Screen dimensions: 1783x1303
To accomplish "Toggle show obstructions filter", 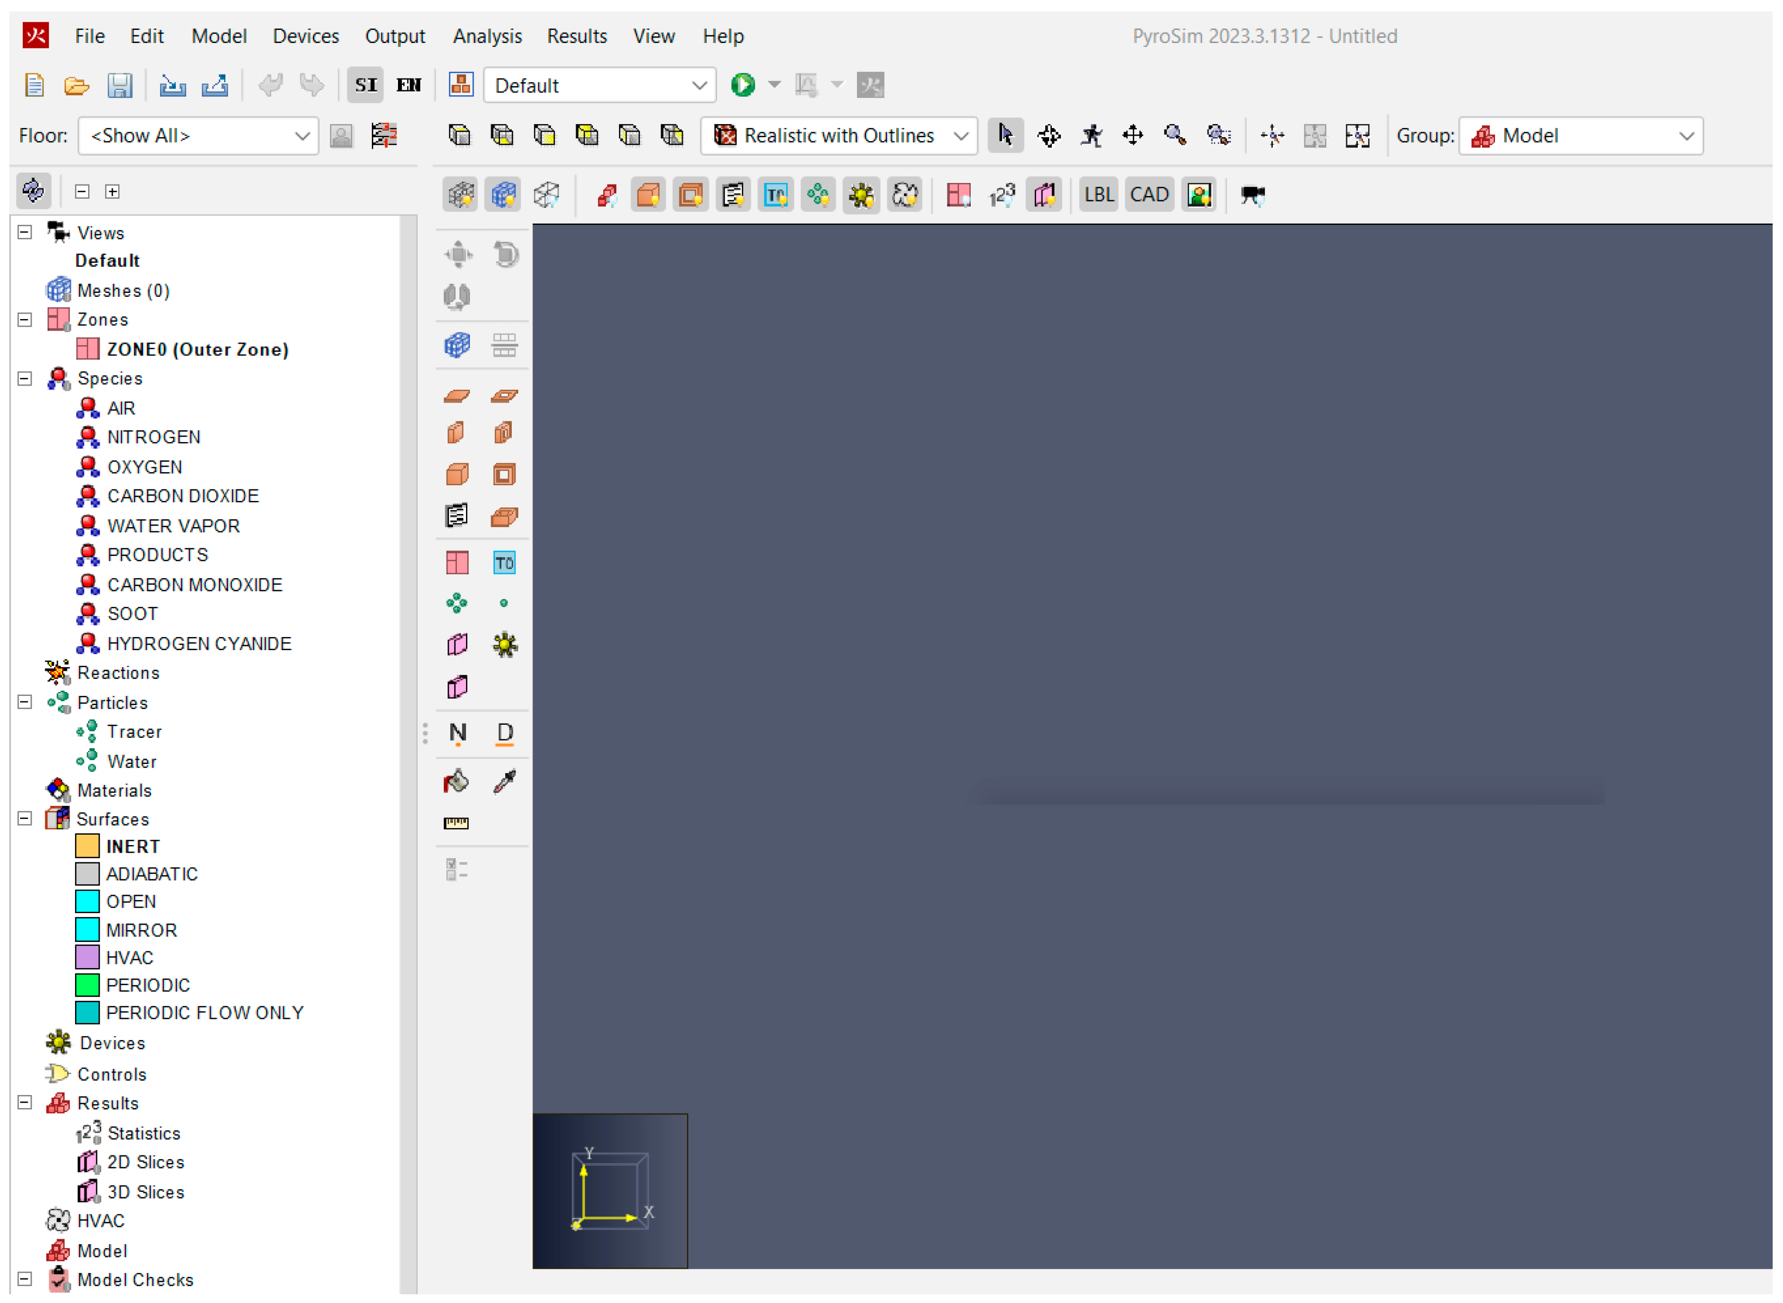I will pos(648,195).
